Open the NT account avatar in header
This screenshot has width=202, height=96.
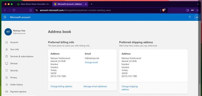pos(197,17)
